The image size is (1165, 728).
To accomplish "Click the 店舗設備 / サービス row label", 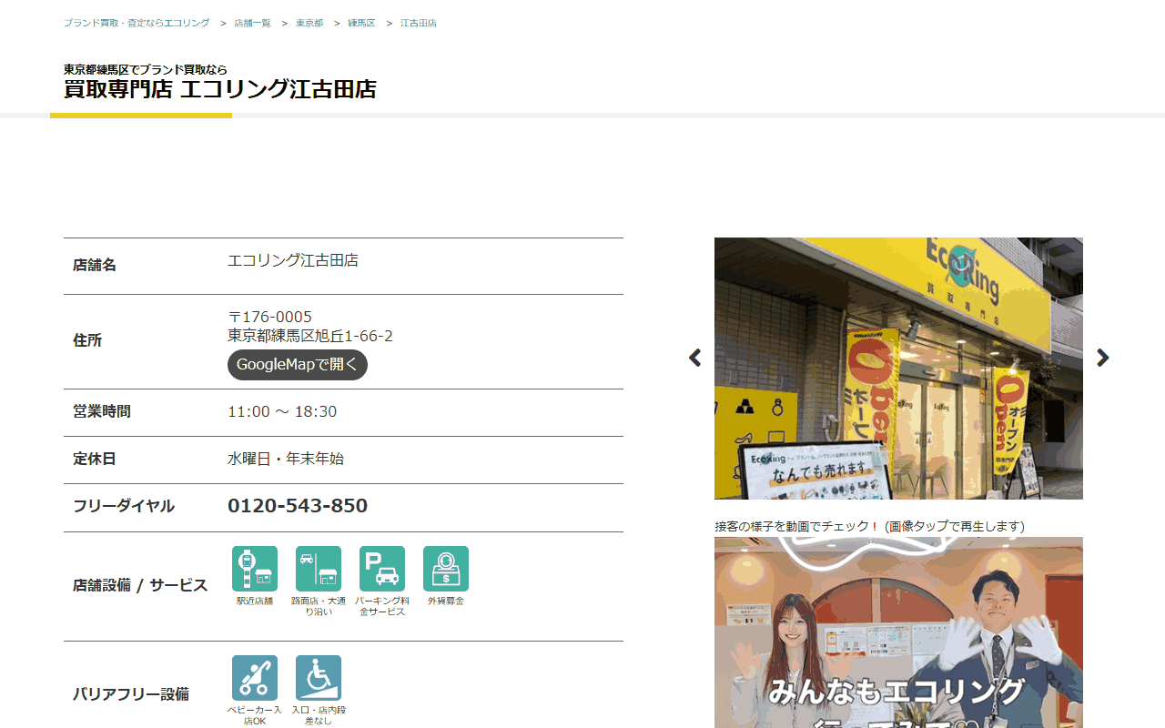I will 140,585.
